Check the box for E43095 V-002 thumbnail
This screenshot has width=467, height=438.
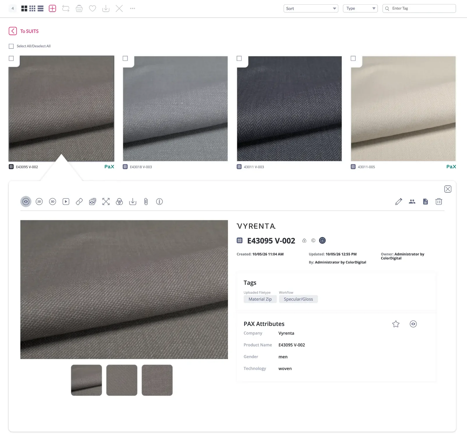click(11, 58)
